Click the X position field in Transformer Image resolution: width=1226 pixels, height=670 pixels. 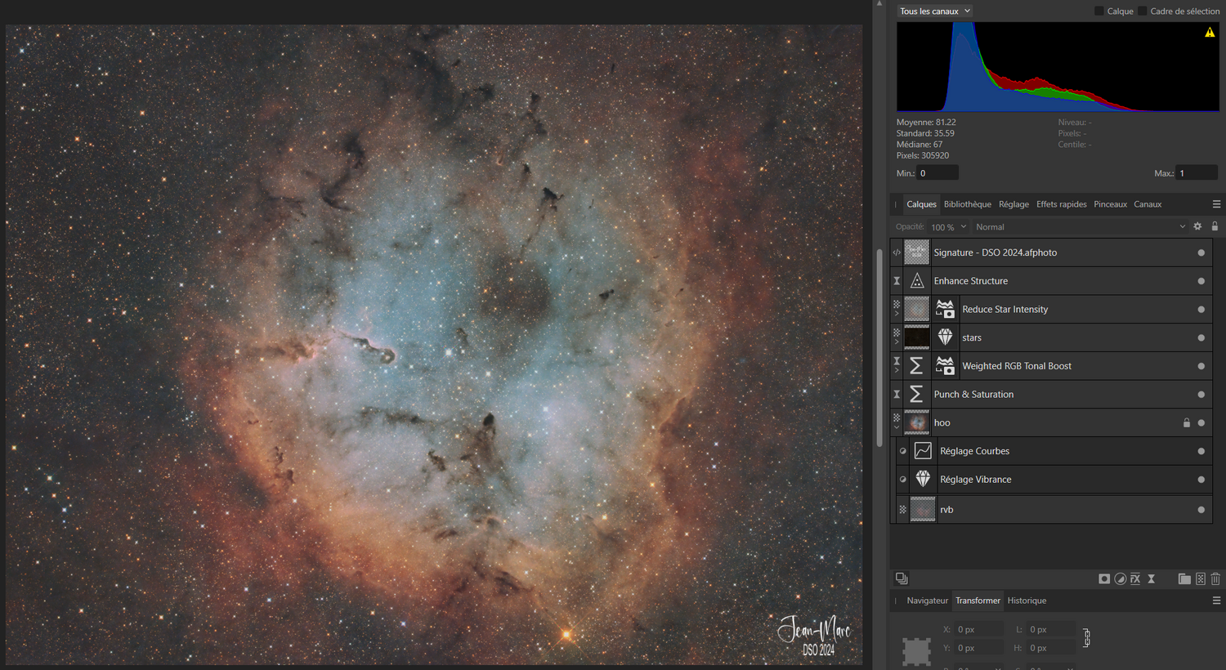[x=979, y=629]
